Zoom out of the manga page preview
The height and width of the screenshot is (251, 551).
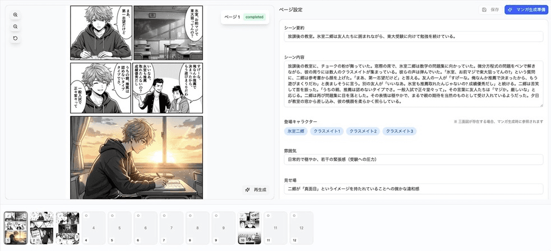point(15,27)
